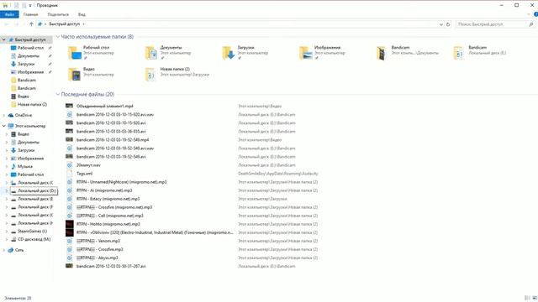Select the local disk with the Windows logo icon
The width and height of the screenshot is (538, 302).
coord(32,183)
